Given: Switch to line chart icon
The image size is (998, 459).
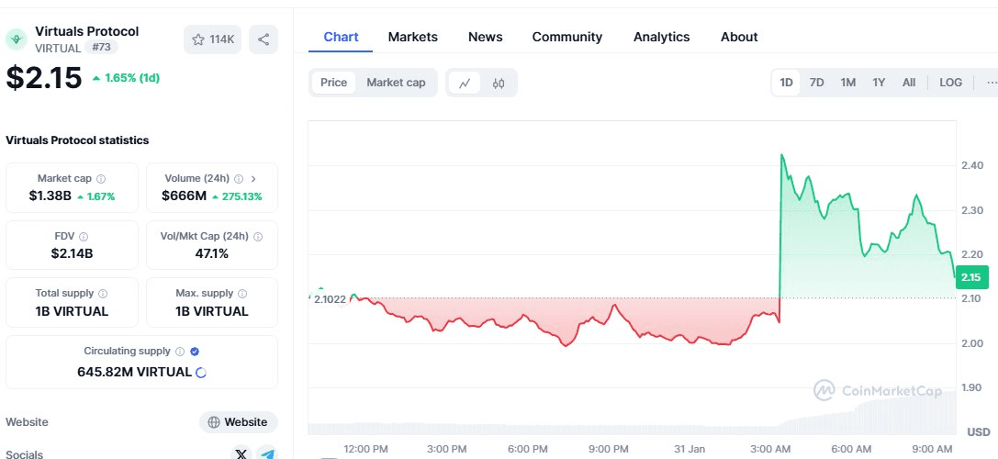Looking at the screenshot, I should click(465, 83).
